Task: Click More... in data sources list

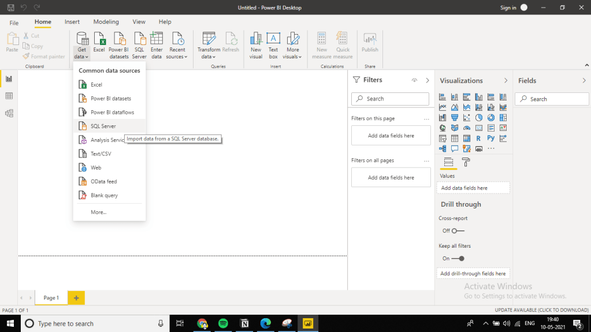Action: click(x=99, y=212)
